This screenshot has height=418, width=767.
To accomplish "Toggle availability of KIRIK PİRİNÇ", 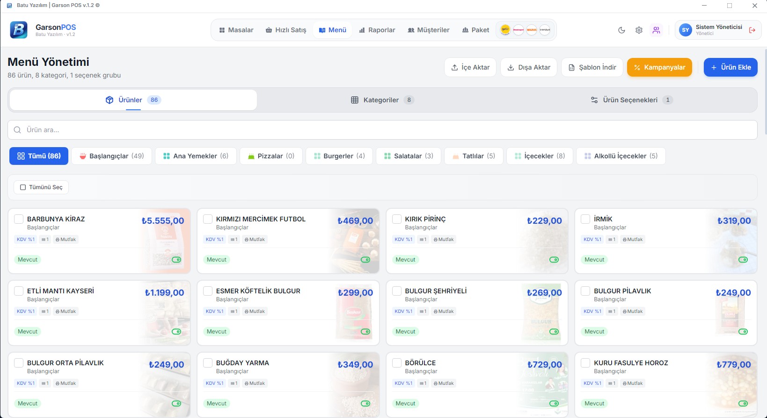I will click(554, 260).
